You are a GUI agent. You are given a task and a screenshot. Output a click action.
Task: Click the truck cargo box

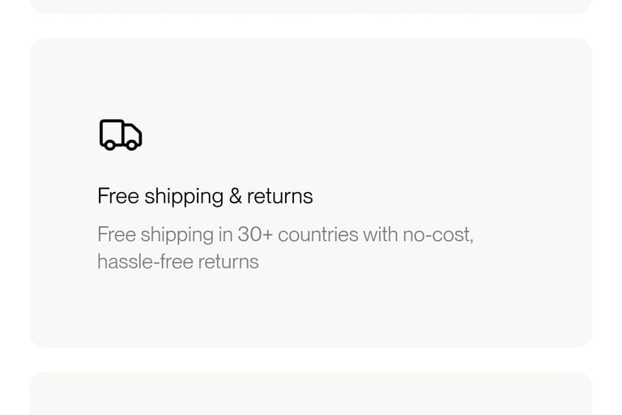112,132
